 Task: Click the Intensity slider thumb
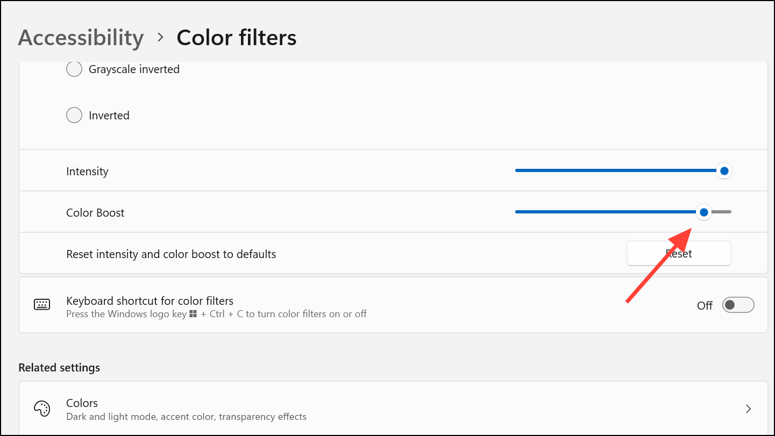(x=724, y=171)
